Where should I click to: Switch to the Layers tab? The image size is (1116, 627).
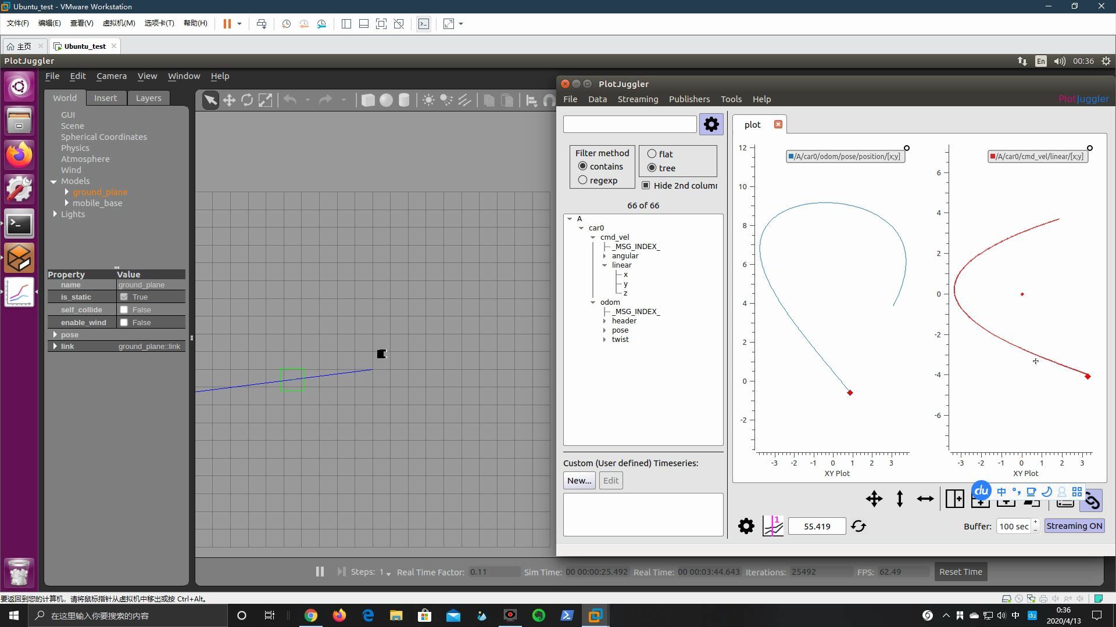coord(148,98)
